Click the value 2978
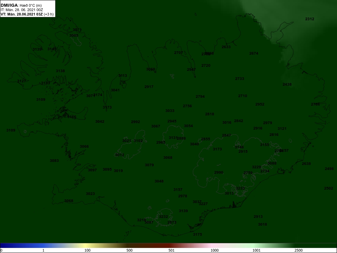This screenshot has width=337, height=253. pos(183,196)
